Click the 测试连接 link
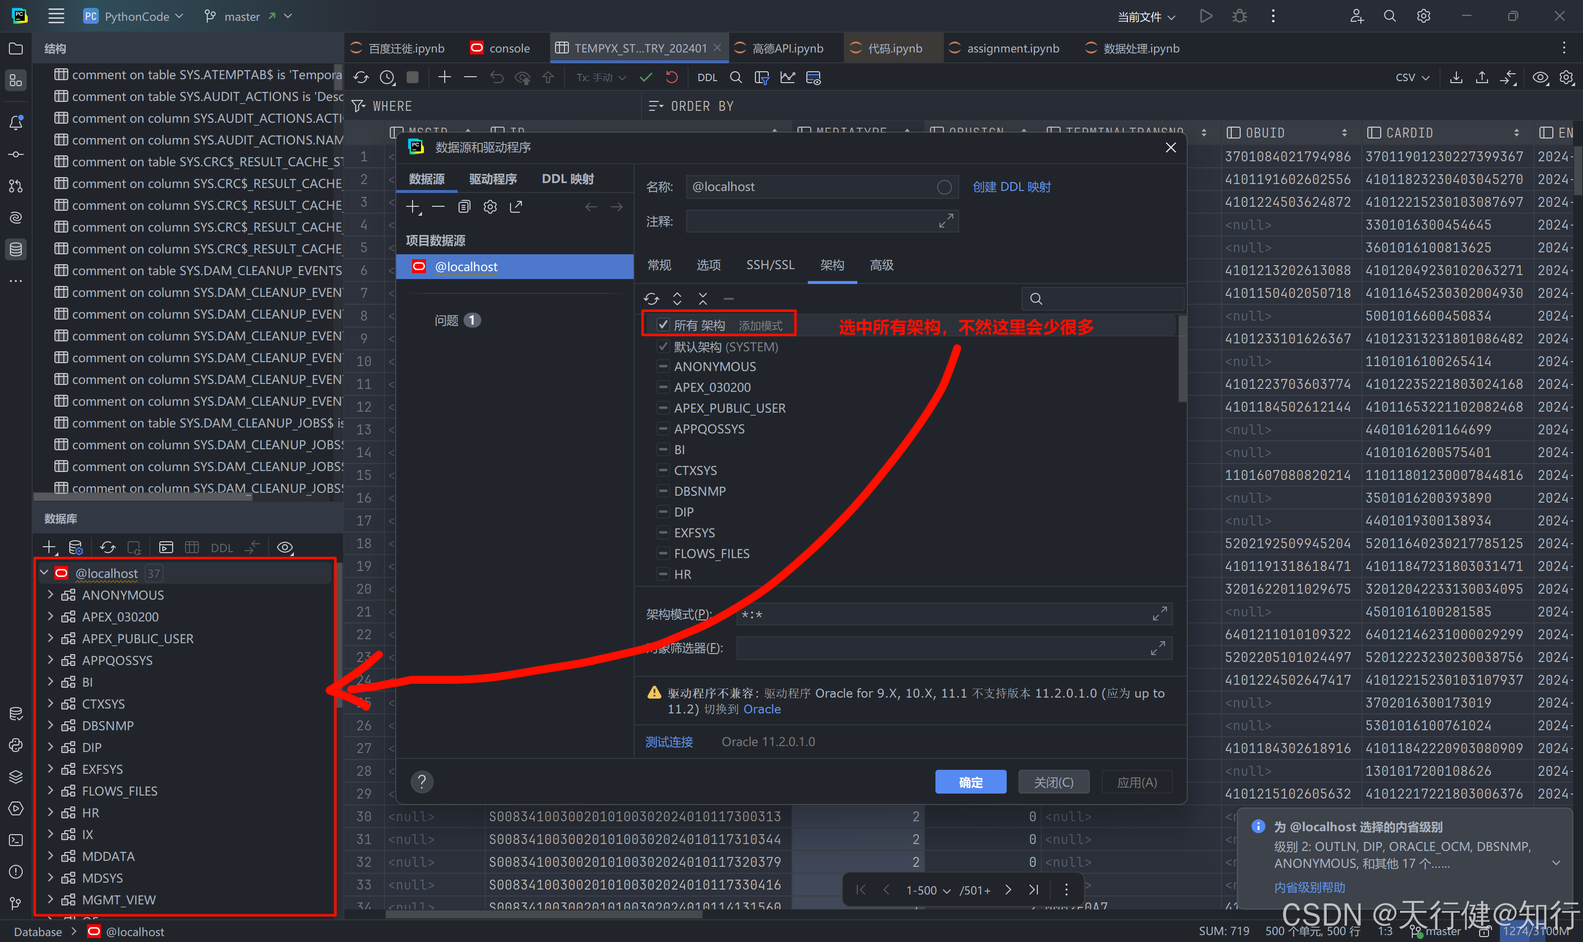This screenshot has width=1583, height=942. point(669,742)
